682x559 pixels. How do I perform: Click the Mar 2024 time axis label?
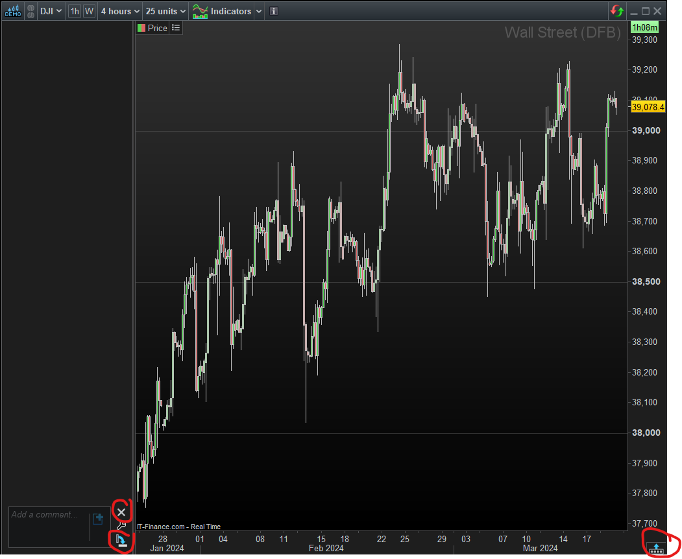click(540, 549)
